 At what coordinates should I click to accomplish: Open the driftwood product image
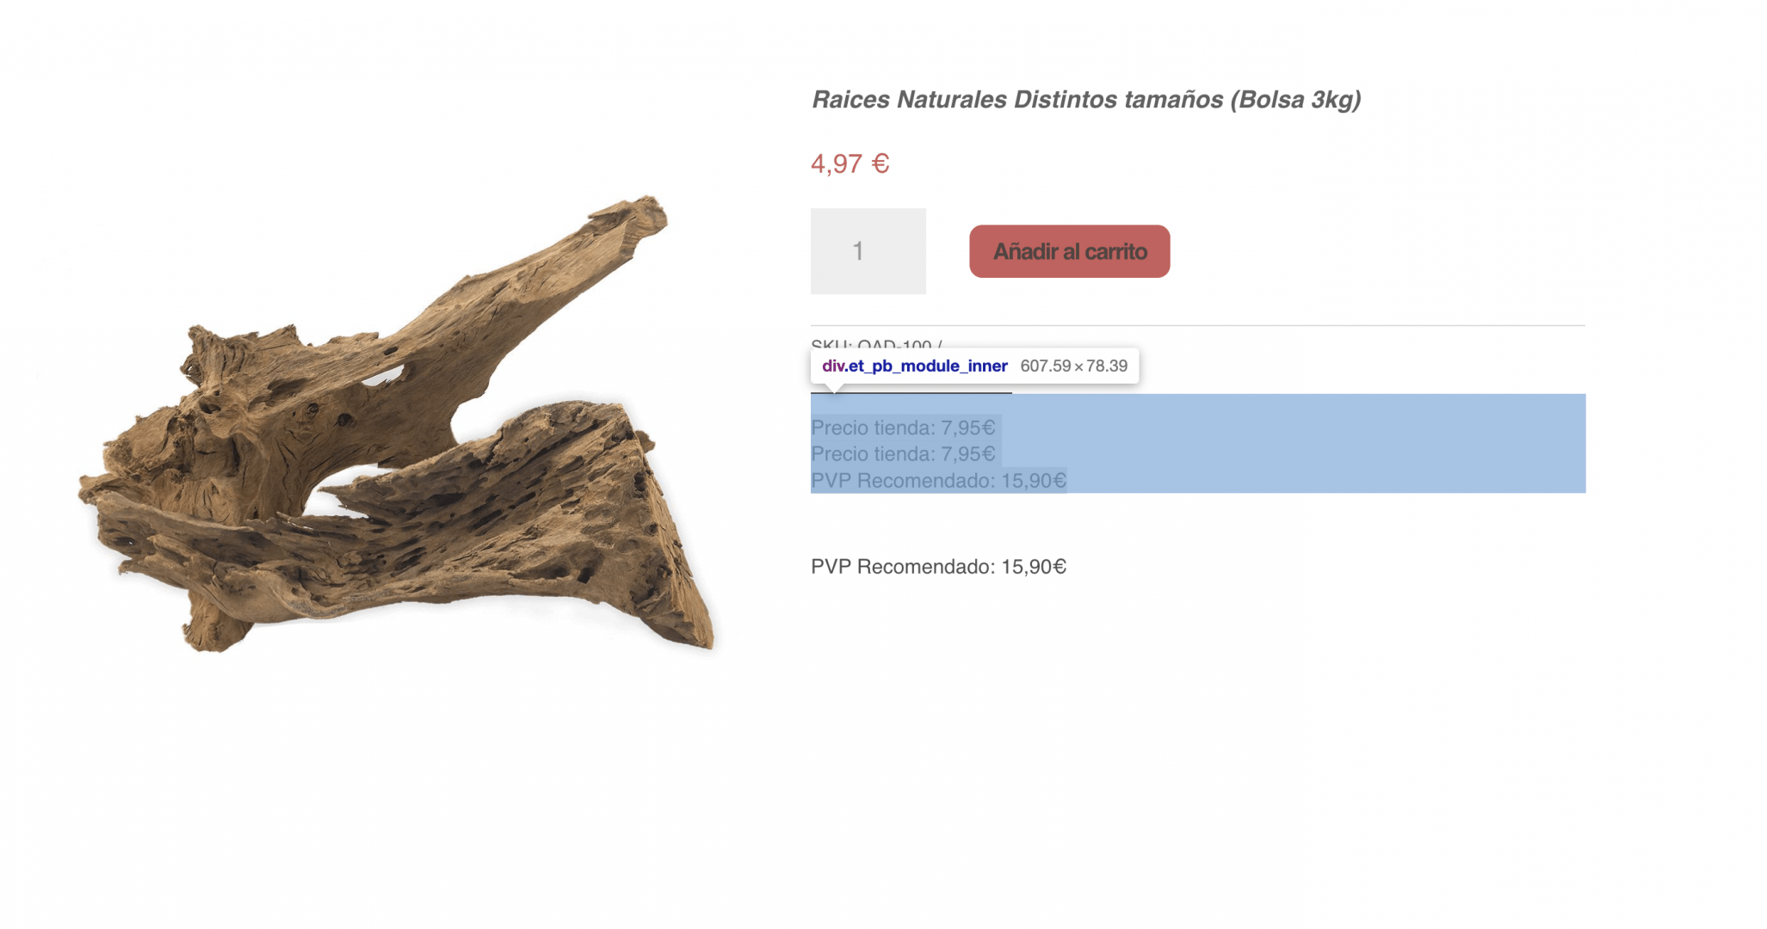[x=396, y=423]
